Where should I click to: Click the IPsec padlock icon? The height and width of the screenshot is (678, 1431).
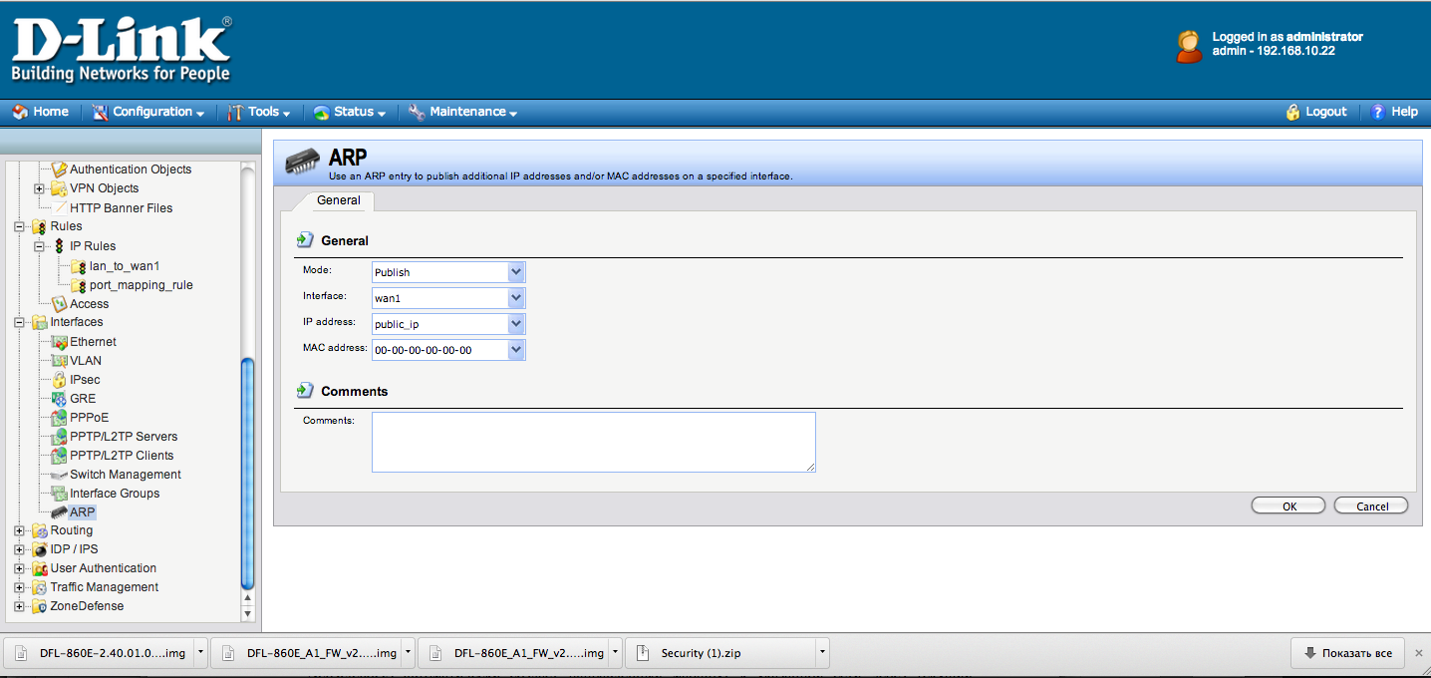click(59, 380)
